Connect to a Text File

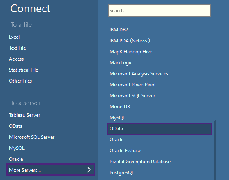[x=18, y=48]
